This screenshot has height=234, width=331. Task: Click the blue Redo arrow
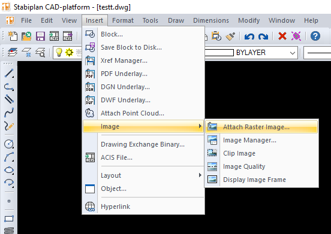tap(263, 37)
